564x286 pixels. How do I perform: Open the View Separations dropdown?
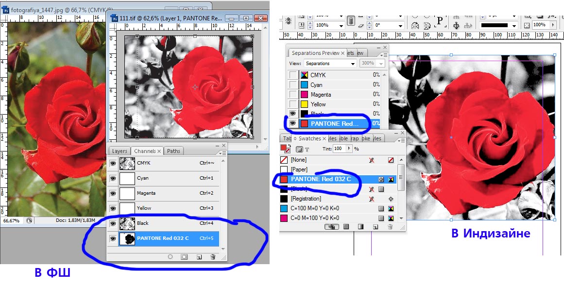tap(330, 63)
